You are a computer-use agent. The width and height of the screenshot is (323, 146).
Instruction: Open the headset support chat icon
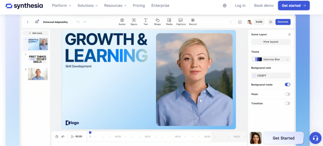315,138
